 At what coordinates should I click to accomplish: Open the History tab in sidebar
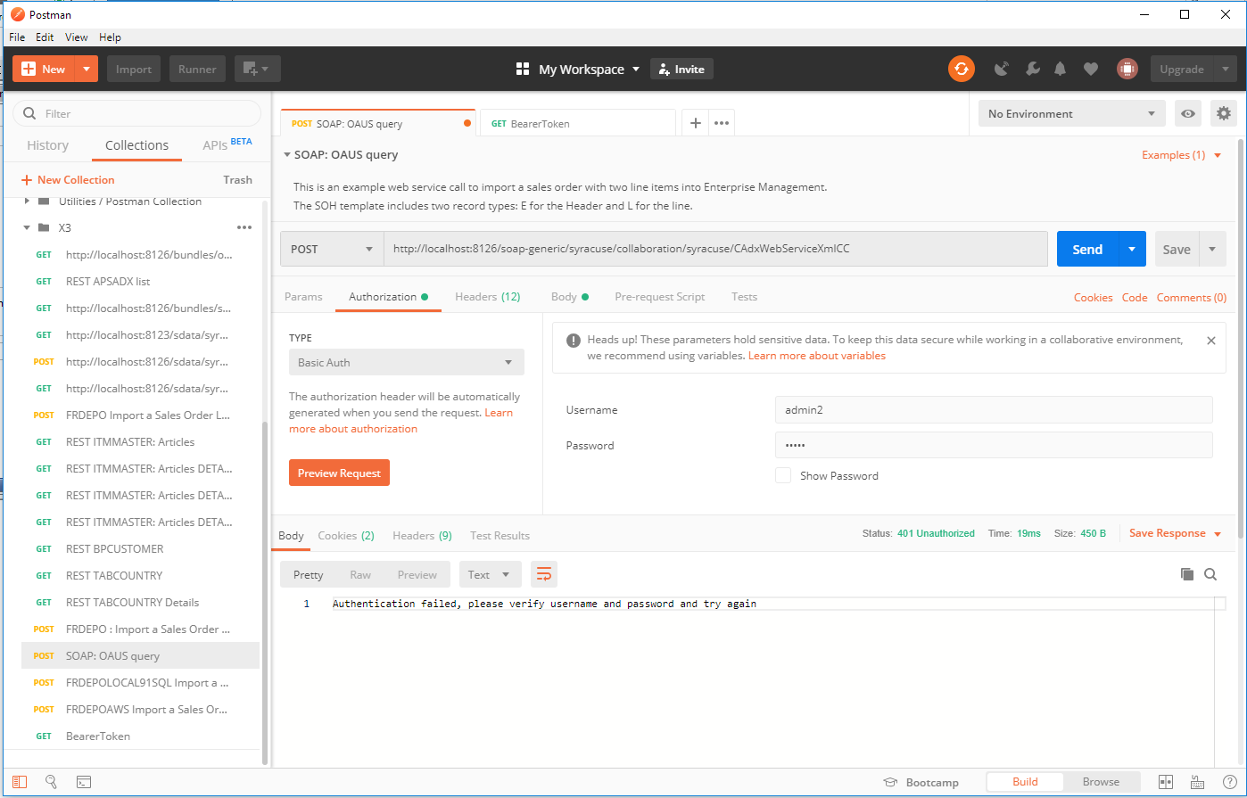pyautogui.click(x=47, y=145)
